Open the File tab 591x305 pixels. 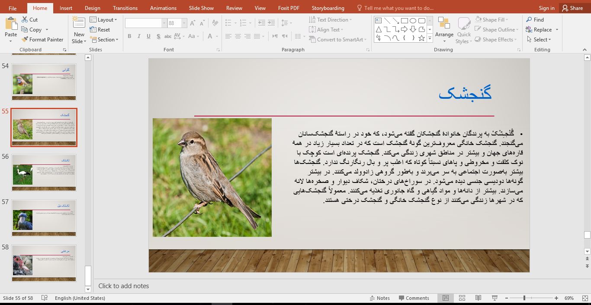tap(13, 8)
